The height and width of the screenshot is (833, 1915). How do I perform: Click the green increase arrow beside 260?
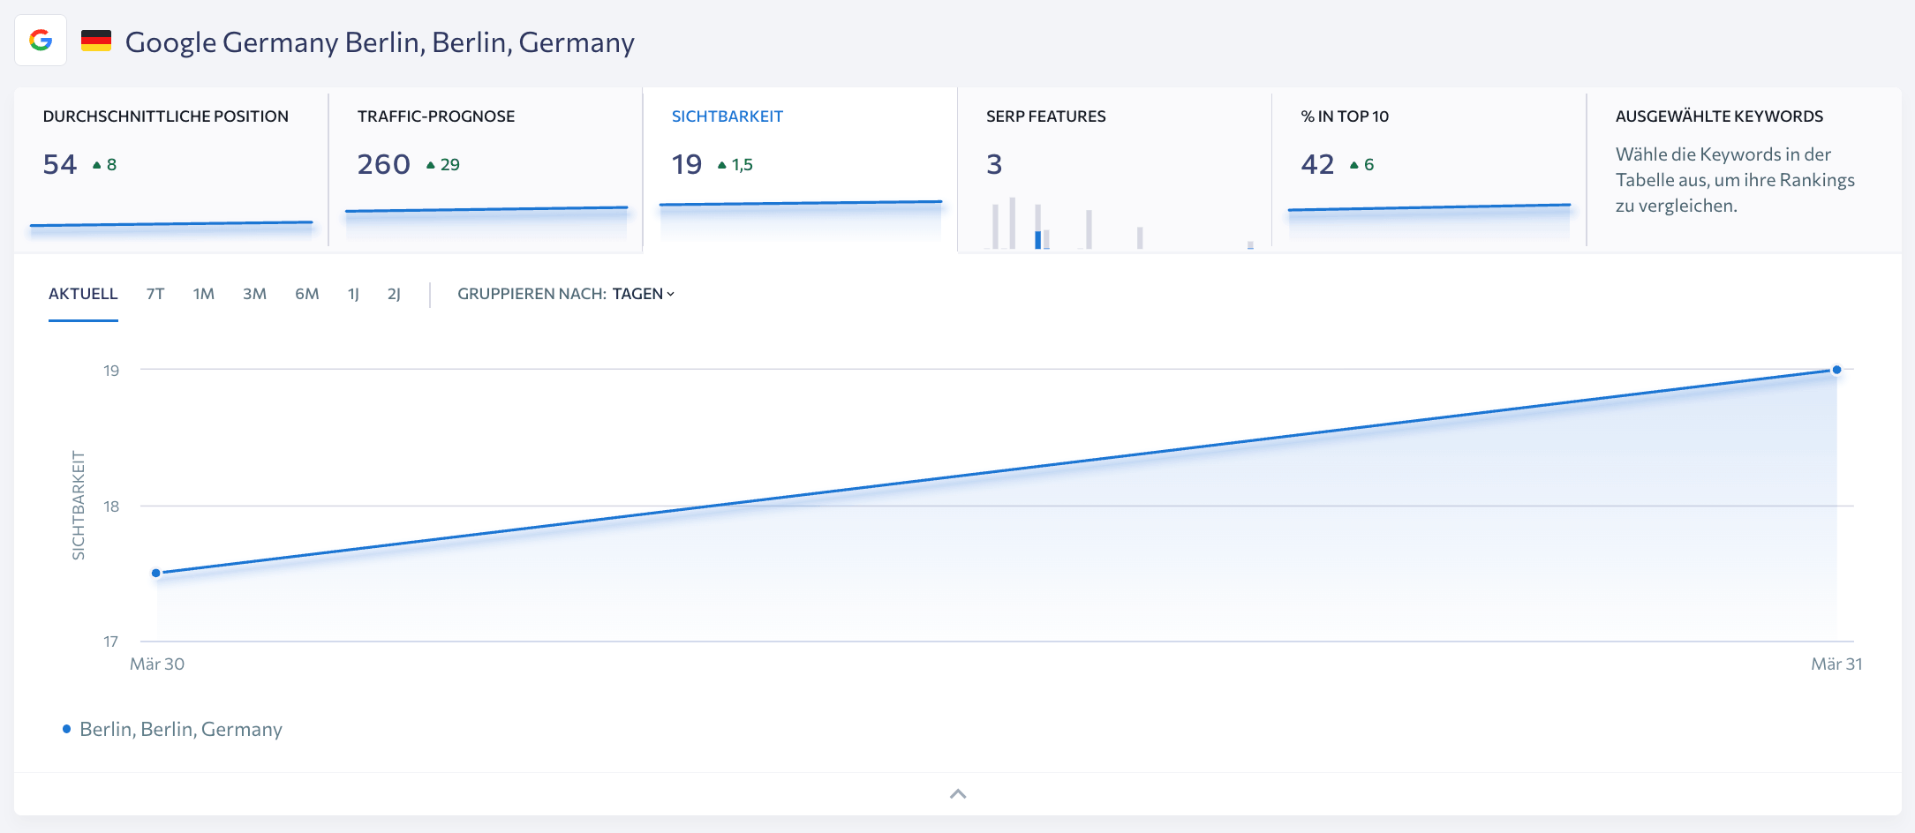tap(429, 163)
